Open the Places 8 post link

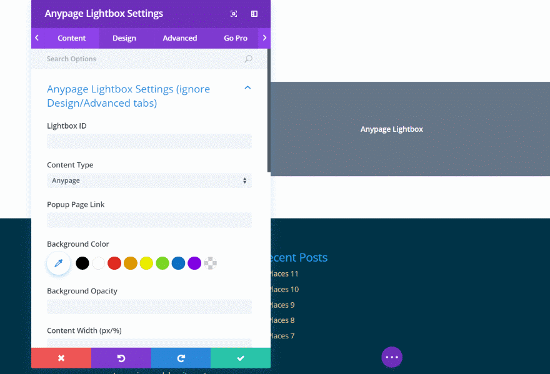point(282,320)
